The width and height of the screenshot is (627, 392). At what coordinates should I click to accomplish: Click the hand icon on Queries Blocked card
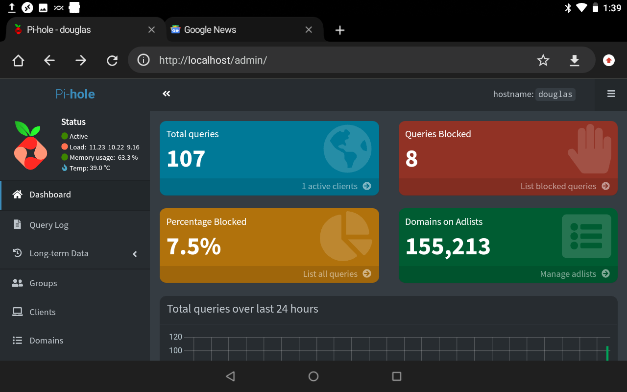[590, 149]
